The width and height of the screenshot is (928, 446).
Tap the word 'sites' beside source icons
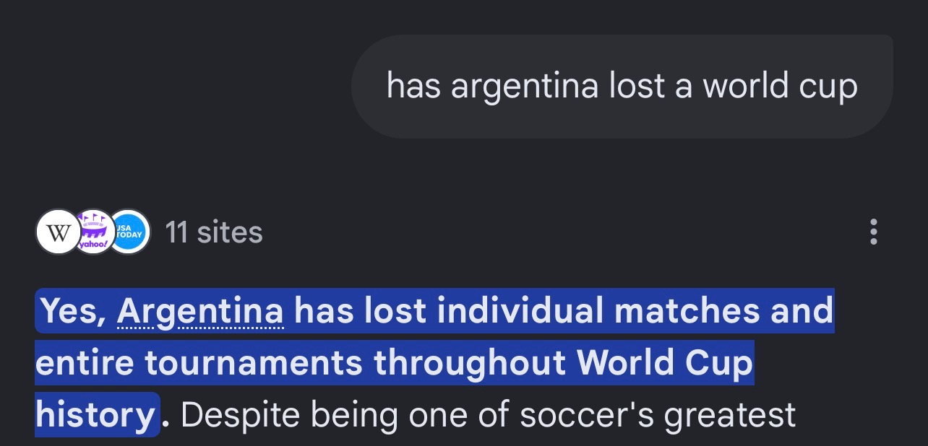click(230, 232)
